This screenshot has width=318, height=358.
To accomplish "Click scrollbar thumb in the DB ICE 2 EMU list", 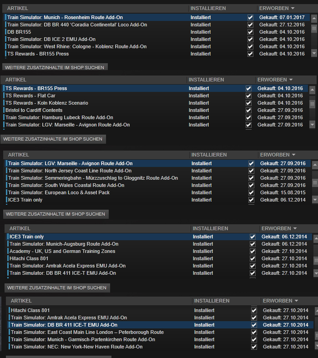I will pos(314,28).
